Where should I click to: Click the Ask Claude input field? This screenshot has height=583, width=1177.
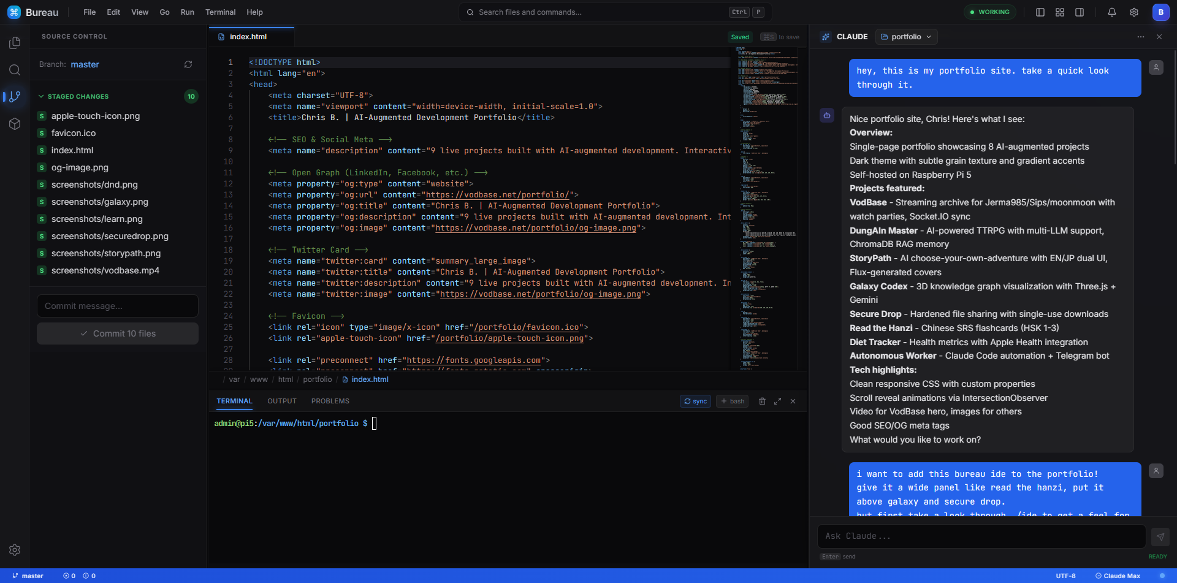981,536
